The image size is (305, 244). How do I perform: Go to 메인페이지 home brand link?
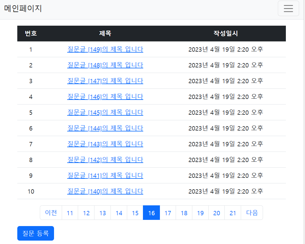coord(23,8)
